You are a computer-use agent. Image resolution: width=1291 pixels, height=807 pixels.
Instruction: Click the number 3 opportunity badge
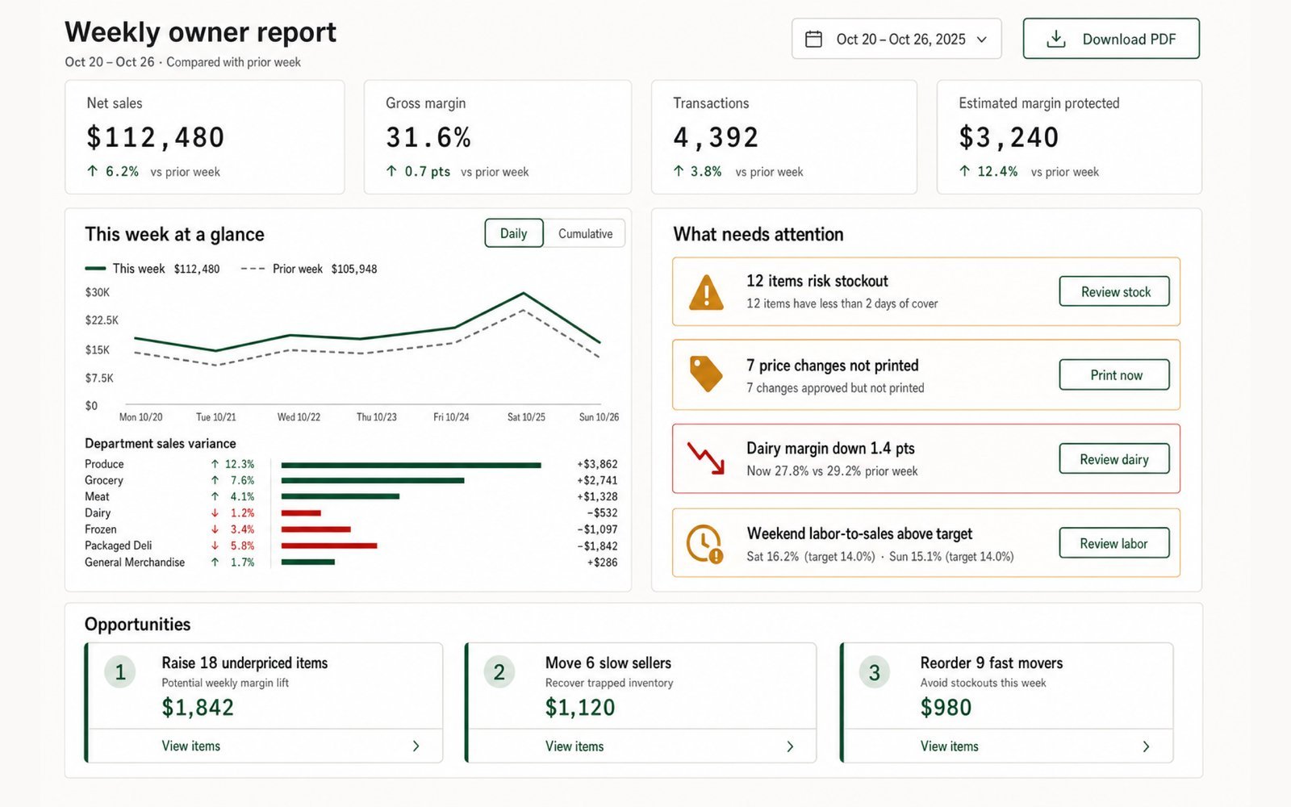(x=875, y=672)
